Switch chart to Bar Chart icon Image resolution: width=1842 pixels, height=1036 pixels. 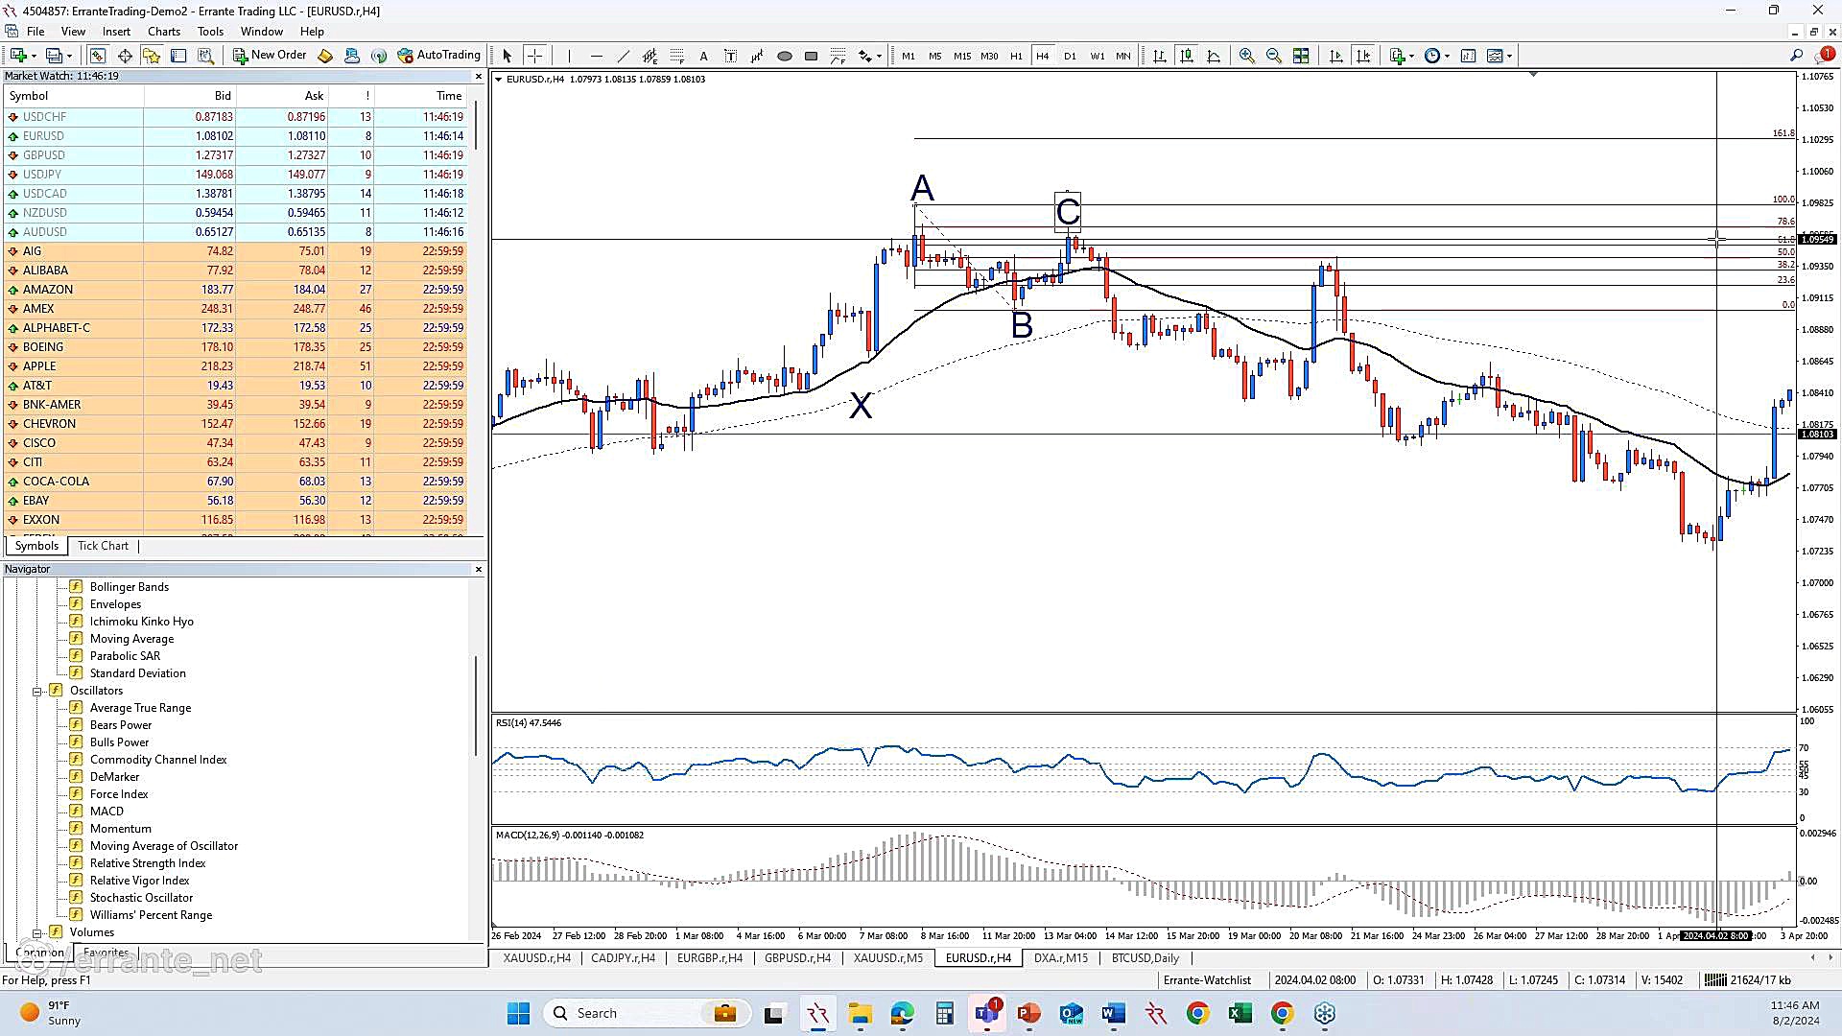[x=1159, y=56]
